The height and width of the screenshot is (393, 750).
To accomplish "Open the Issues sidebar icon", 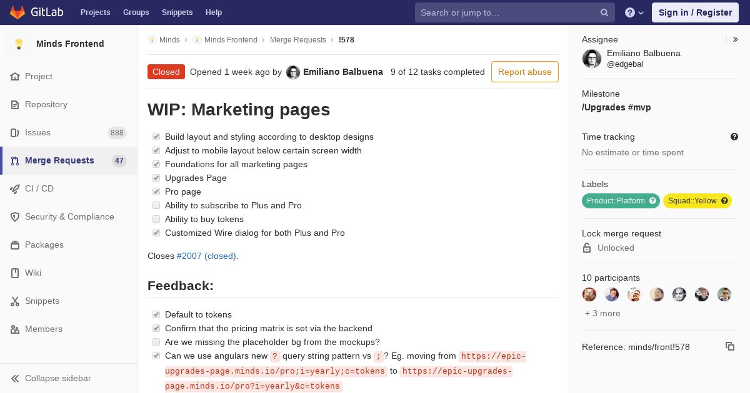I will [15, 132].
